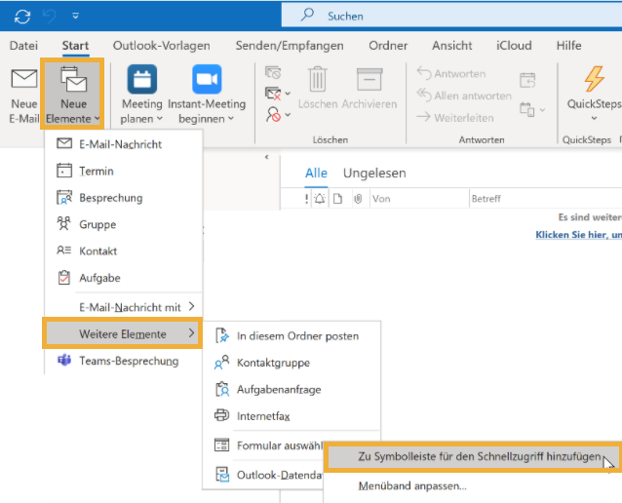This screenshot has height=503, width=622.
Task: Expand Weitere Elemente submenu
Action: click(x=123, y=333)
